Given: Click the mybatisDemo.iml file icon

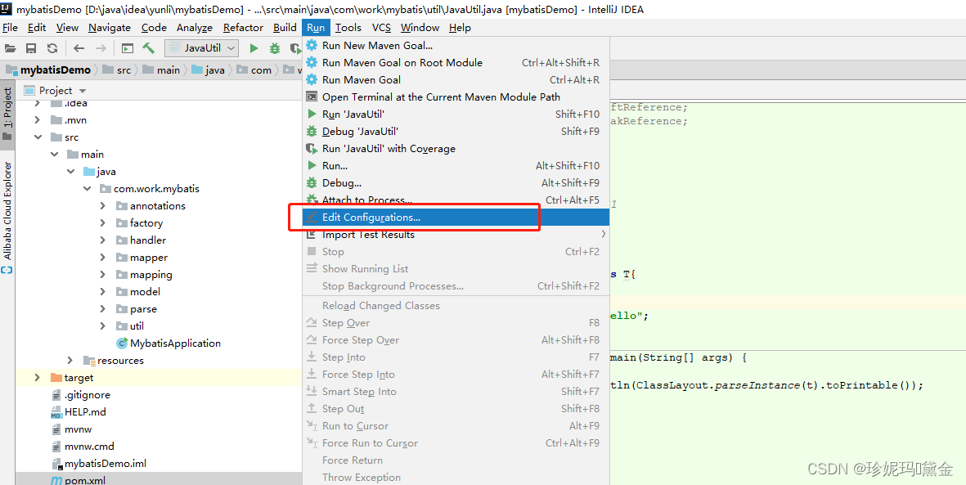Looking at the screenshot, I should coord(56,464).
